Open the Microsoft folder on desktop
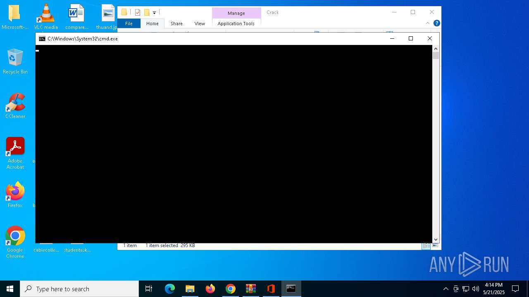The width and height of the screenshot is (529, 297). tap(15, 17)
